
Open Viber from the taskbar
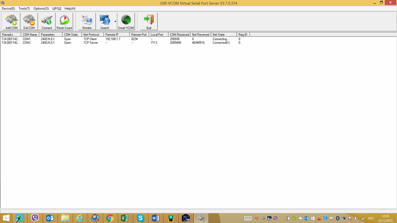click(35, 218)
